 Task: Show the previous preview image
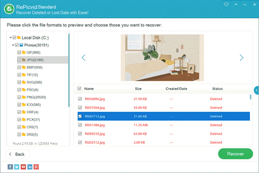(x=84, y=58)
